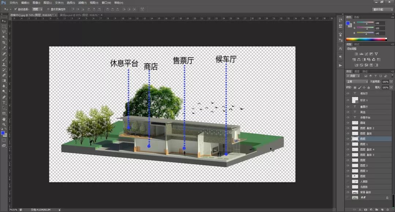Click the fx layer style button
The image size is (395, 212).
click(x=361, y=209)
